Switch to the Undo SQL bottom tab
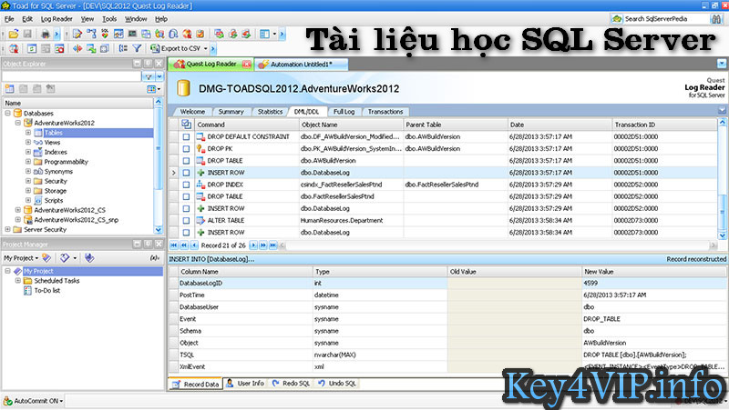The image size is (729, 410). coord(337,384)
